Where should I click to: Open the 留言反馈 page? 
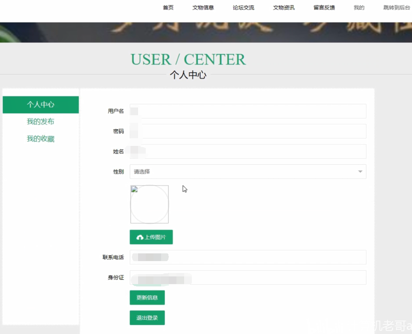[x=324, y=8]
